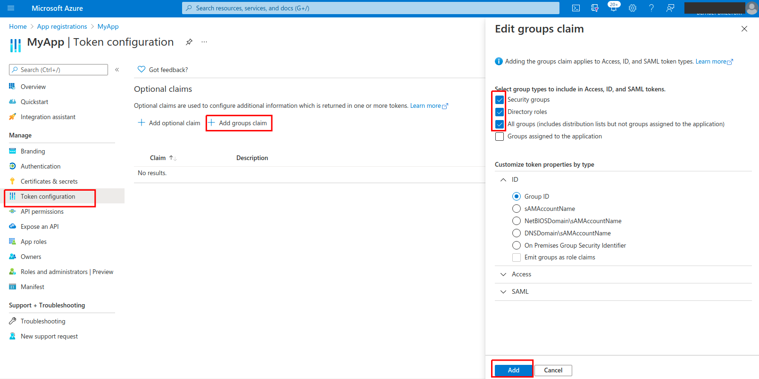This screenshot has height=379, width=759.
Task: Open the Feedback icon in header
Action: click(x=670, y=8)
